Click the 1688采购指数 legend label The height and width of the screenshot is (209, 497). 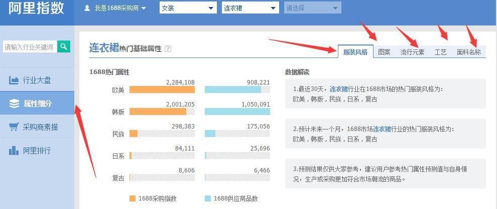158,198
